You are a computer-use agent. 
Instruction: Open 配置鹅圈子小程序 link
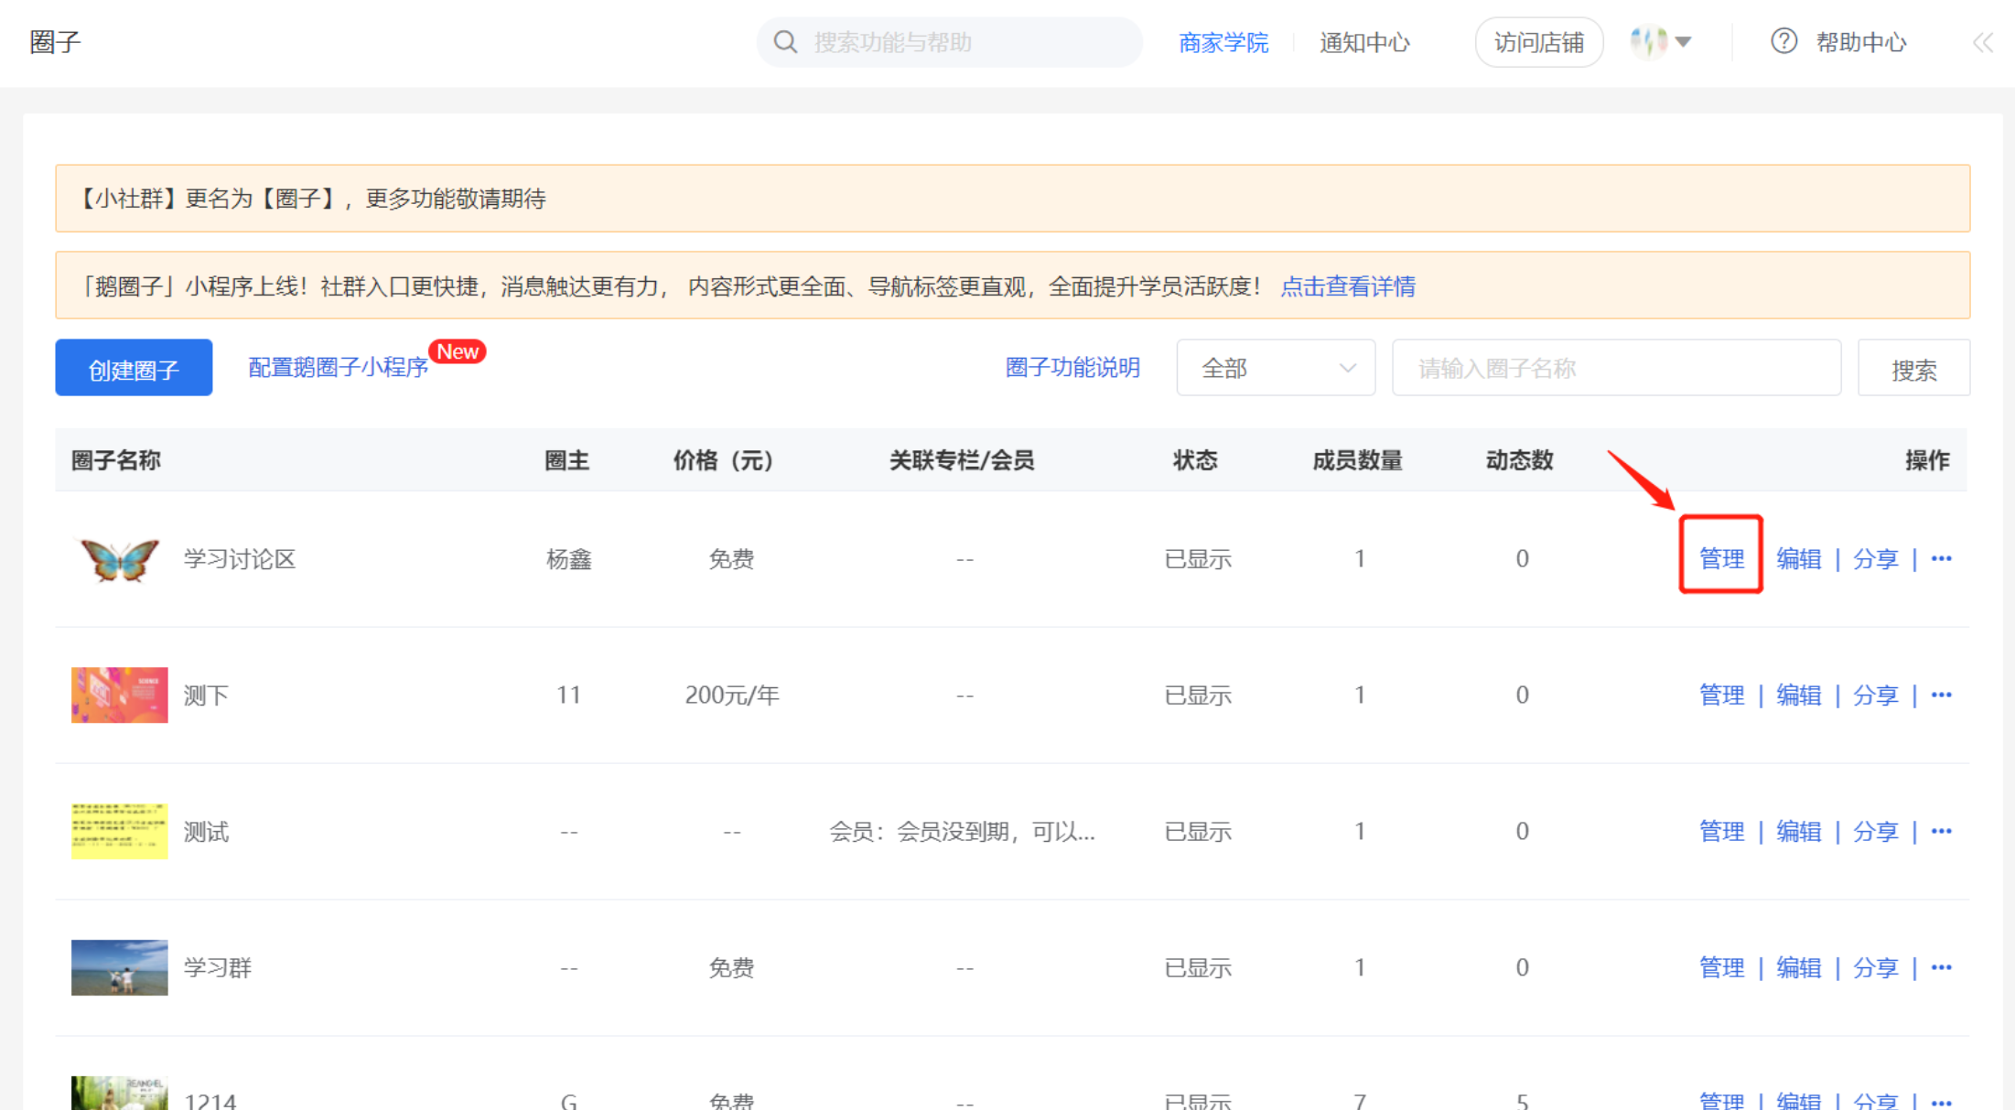(x=339, y=368)
